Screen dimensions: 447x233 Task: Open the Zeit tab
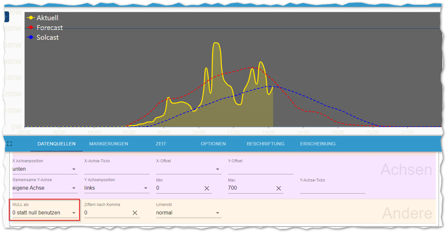161,144
